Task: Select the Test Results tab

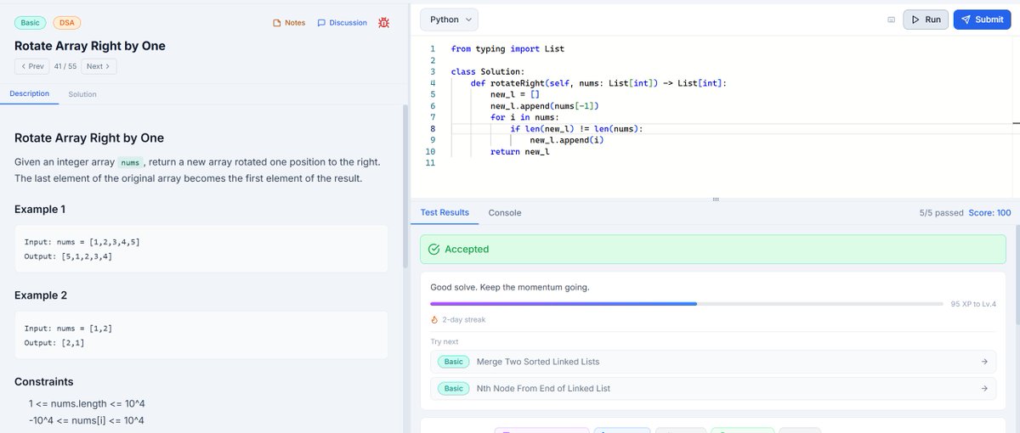Action: point(445,212)
